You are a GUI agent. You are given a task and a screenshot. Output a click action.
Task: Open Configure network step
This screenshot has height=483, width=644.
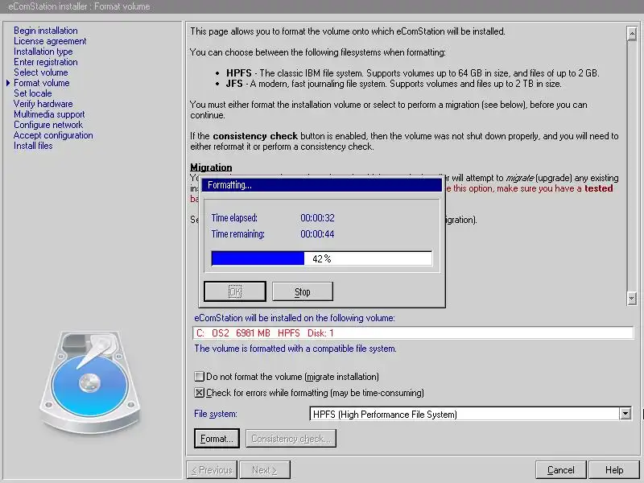point(48,125)
